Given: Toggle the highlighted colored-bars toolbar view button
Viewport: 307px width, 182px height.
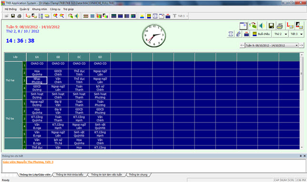Looking at the screenshot, I should pyautogui.click(x=99, y=16).
